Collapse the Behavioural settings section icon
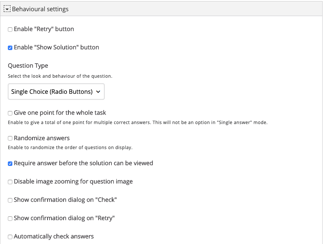This screenshot has height=244, width=326. [x=7, y=9]
